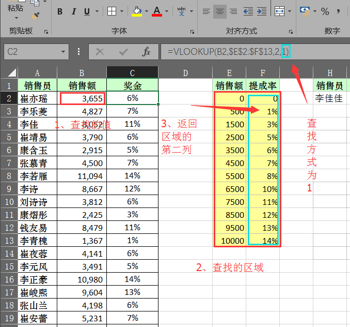Open font color dropdown arrow

pos(167,11)
